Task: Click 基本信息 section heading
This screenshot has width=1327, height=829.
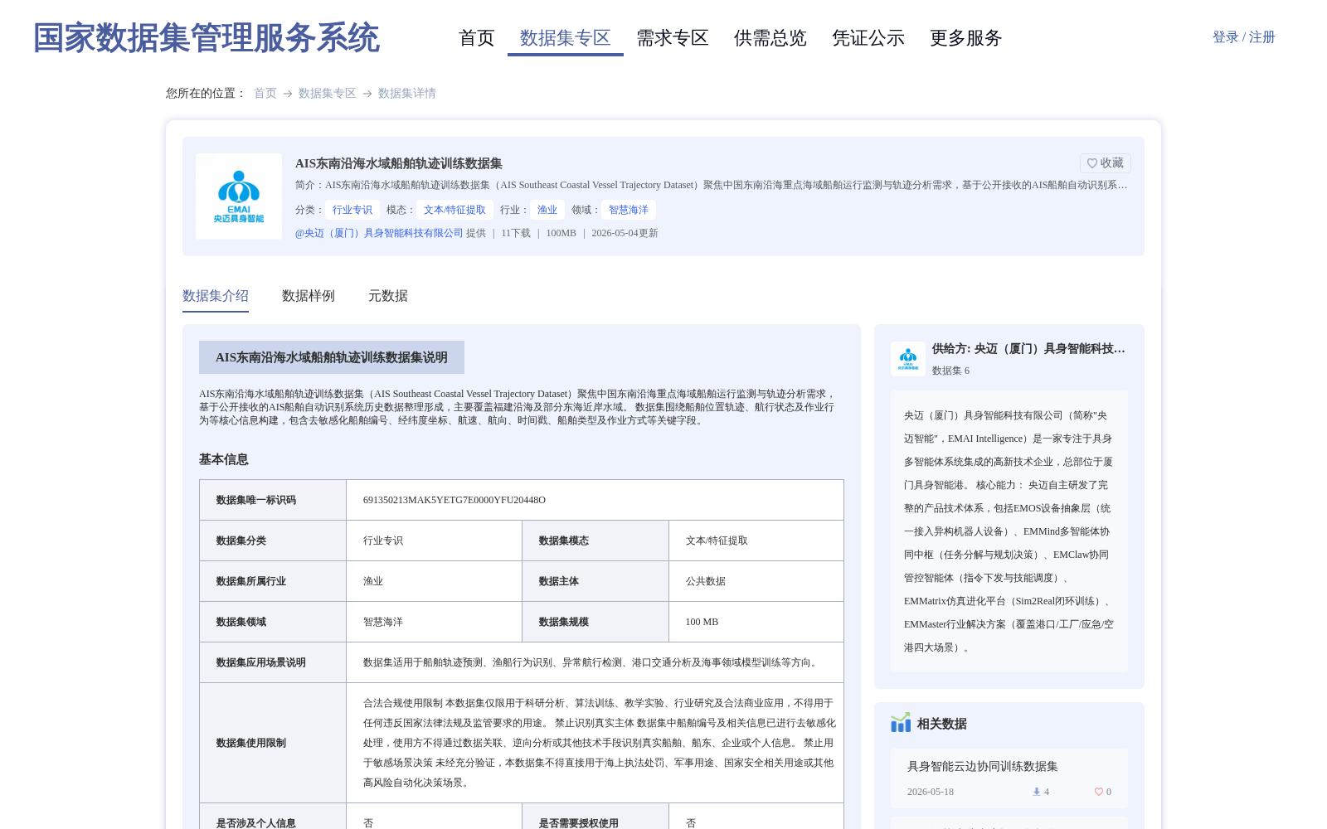Action: (x=224, y=459)
